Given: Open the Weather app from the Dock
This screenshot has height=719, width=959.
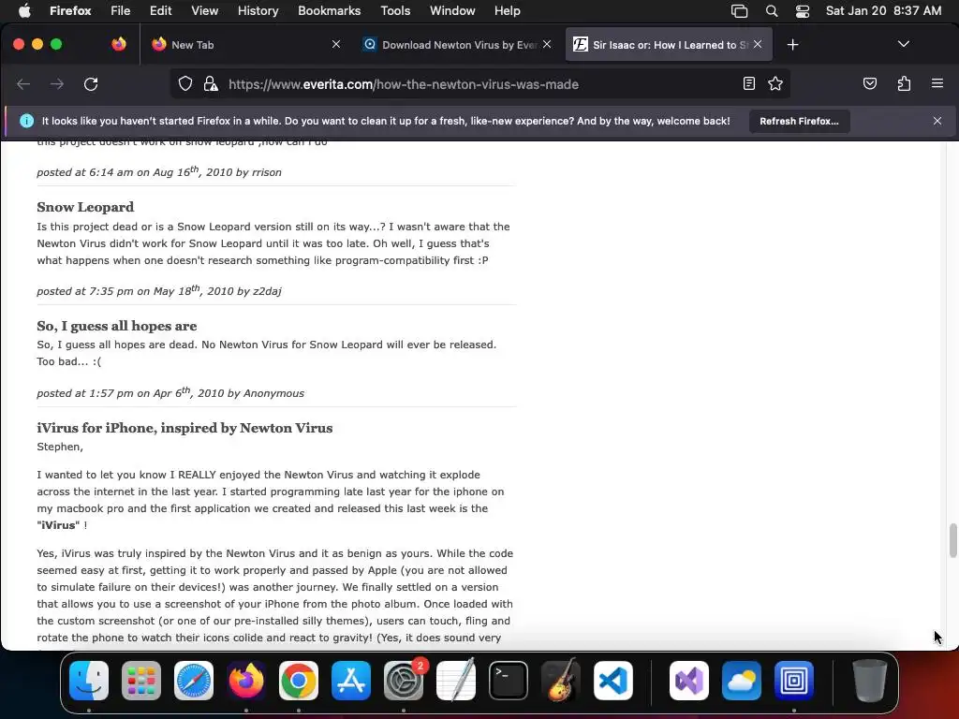Looking at the screenshot, I should [x=742, y=681].
